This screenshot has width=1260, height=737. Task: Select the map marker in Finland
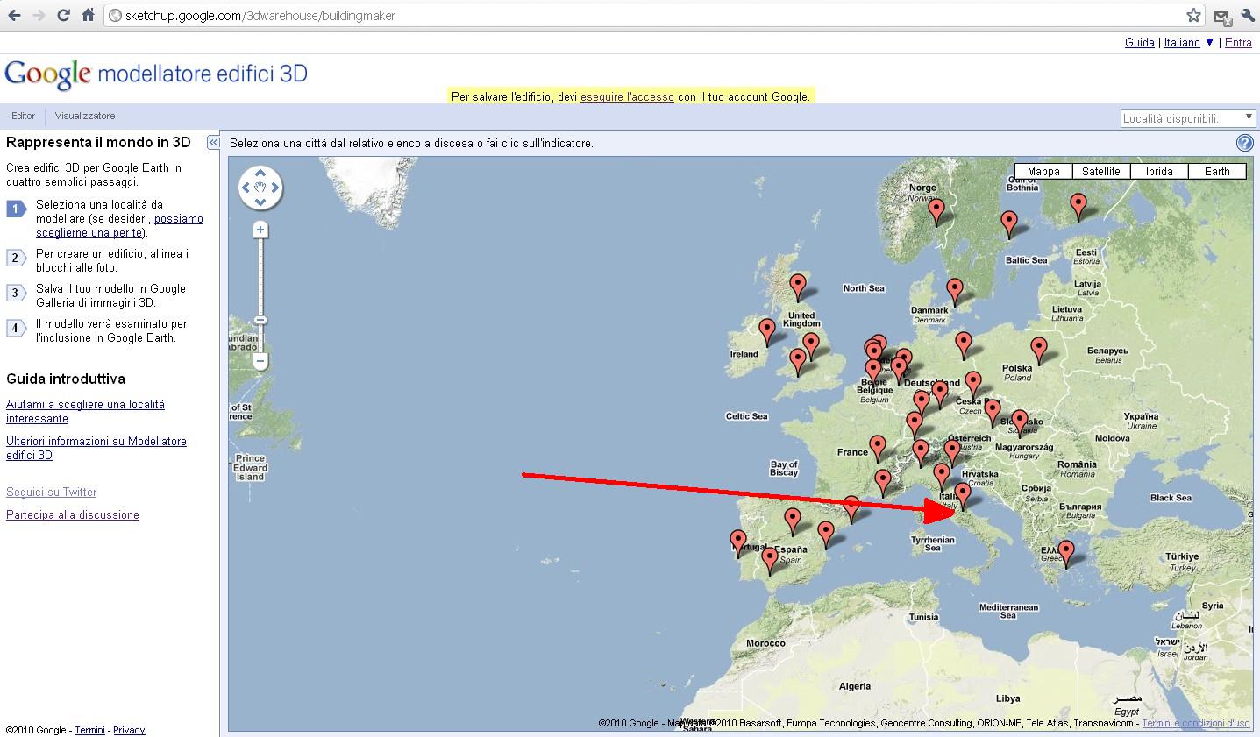pos(1078,207)
